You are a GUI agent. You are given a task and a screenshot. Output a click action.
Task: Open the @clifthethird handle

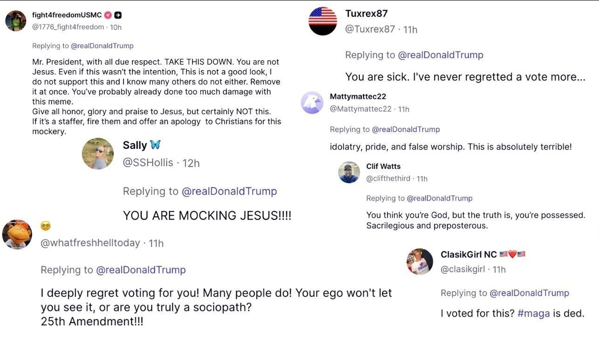coord(388,178)
